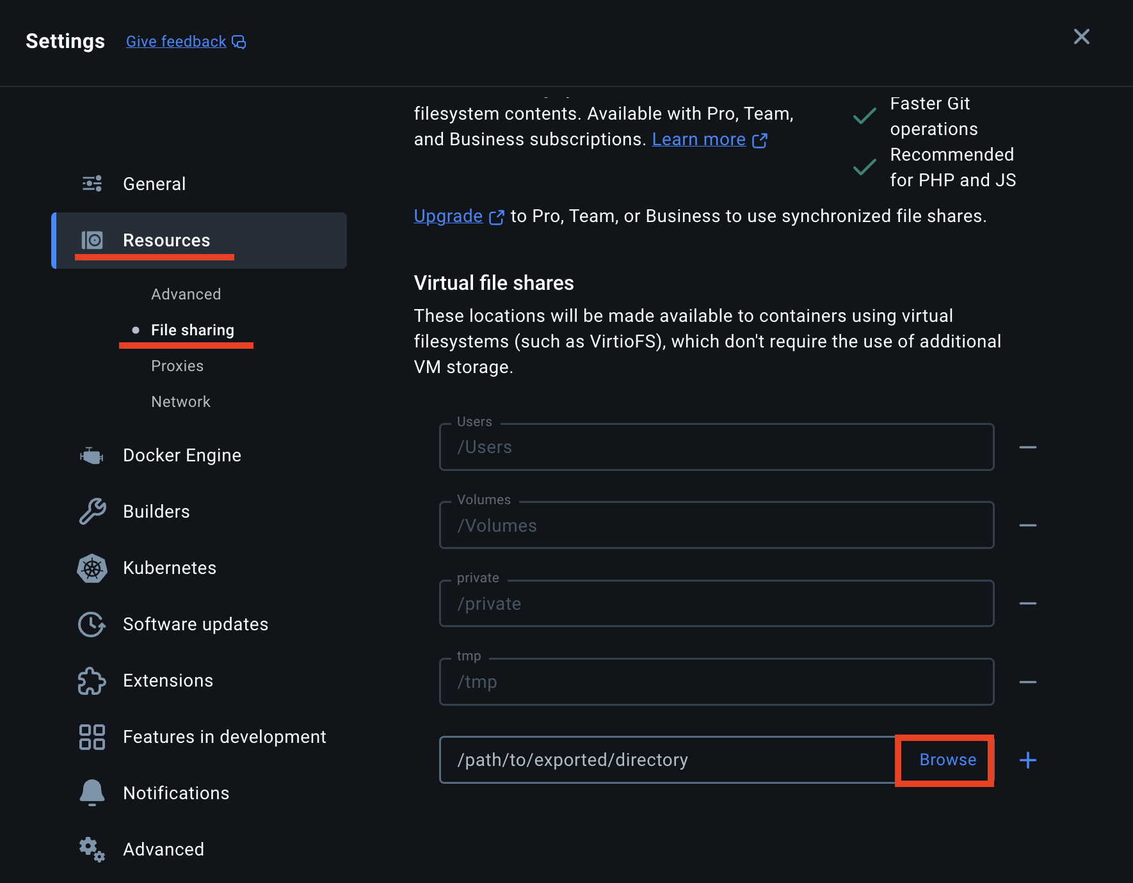1133x883 pixels.
Task: Add new shared directory with plus
Action: (x=1028, y=760)
